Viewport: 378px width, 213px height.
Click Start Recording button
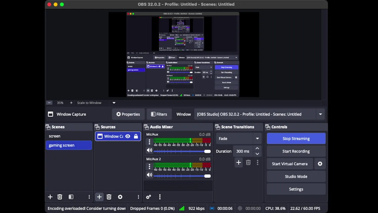(296, 151)
